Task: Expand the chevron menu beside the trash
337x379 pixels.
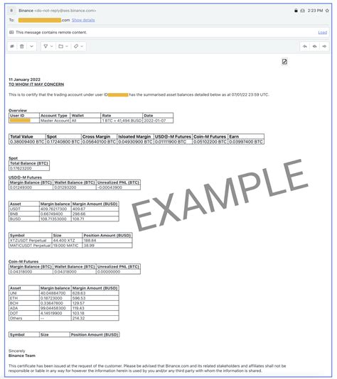Action: click(x=32, y=46)
